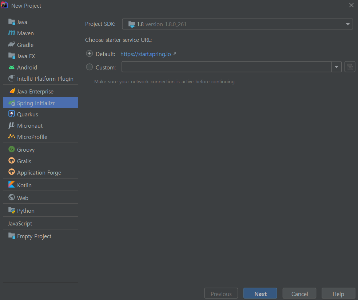
Task: Open the Project SDK combo box showing 1.8
Action: (238, 24)
